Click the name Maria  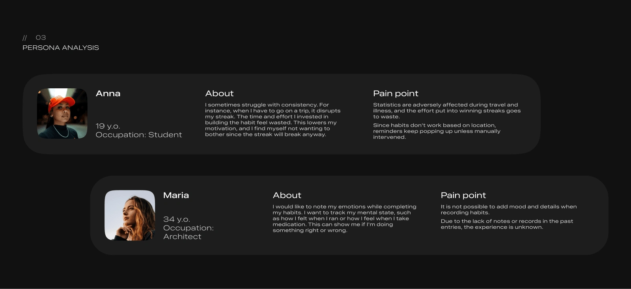click(176, 195)
